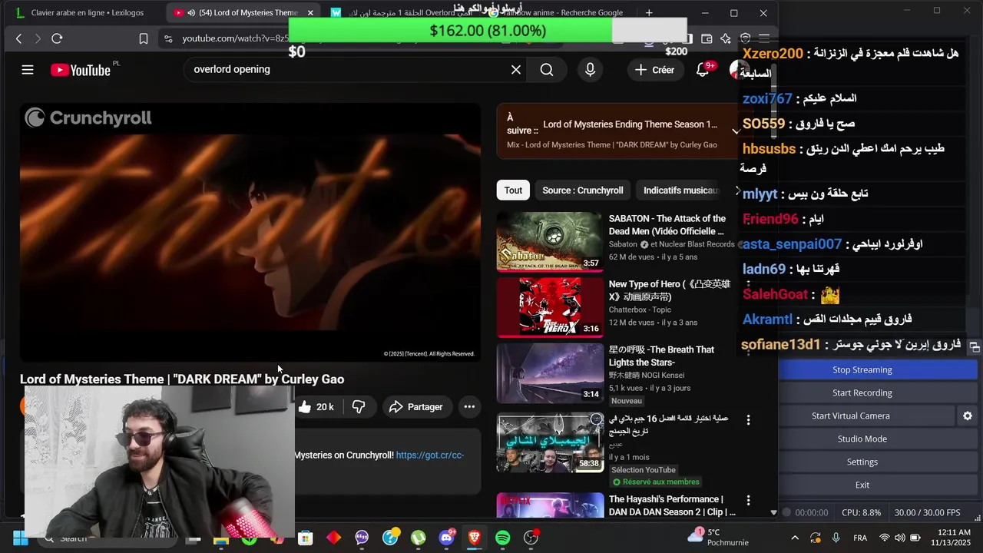983x553 pixels.
Task: Like the video showing 20 k
Action: pos(316,407)
